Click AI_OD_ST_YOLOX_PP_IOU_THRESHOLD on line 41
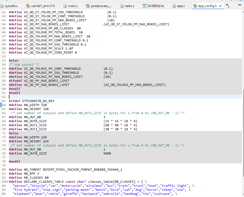The image size is (244, 197). pyautogui.click(x=53, y=12)
